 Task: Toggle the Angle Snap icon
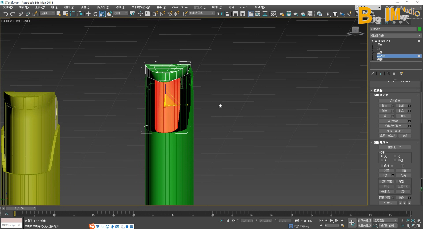(163, 14)
